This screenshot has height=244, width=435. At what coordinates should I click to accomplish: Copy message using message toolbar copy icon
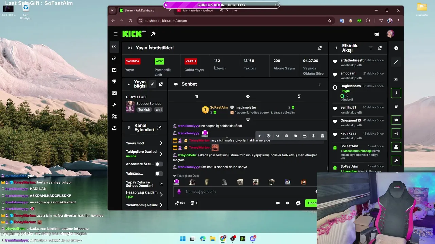tap(295, 136)
